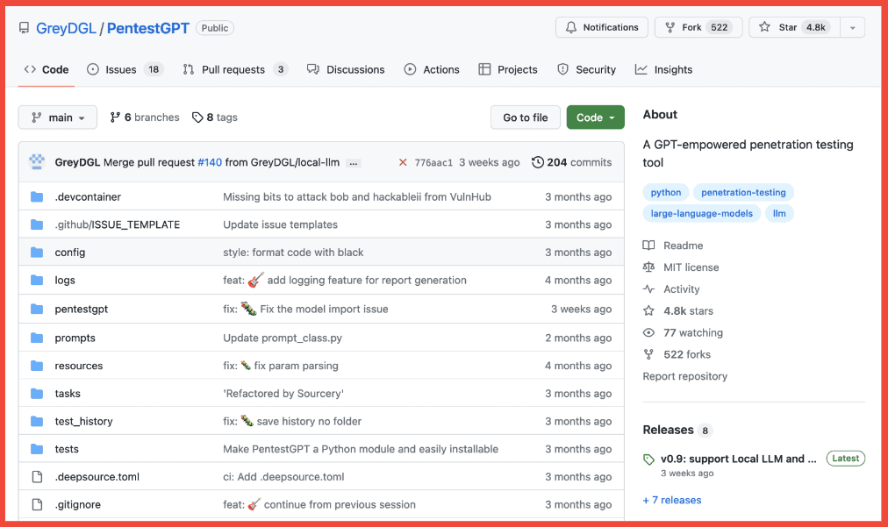Click the file icon beside .gitignore
This screenshot has height=527, width=888.
pyautogui.click(x=37, y=504)
